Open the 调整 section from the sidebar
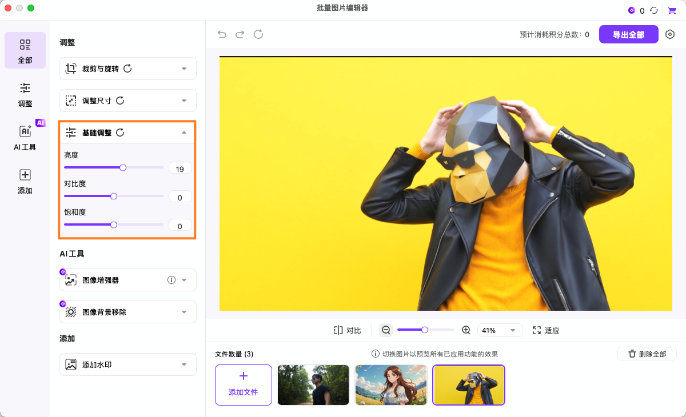The width and height of the screenshot is (686, 417). coord(25,94)
